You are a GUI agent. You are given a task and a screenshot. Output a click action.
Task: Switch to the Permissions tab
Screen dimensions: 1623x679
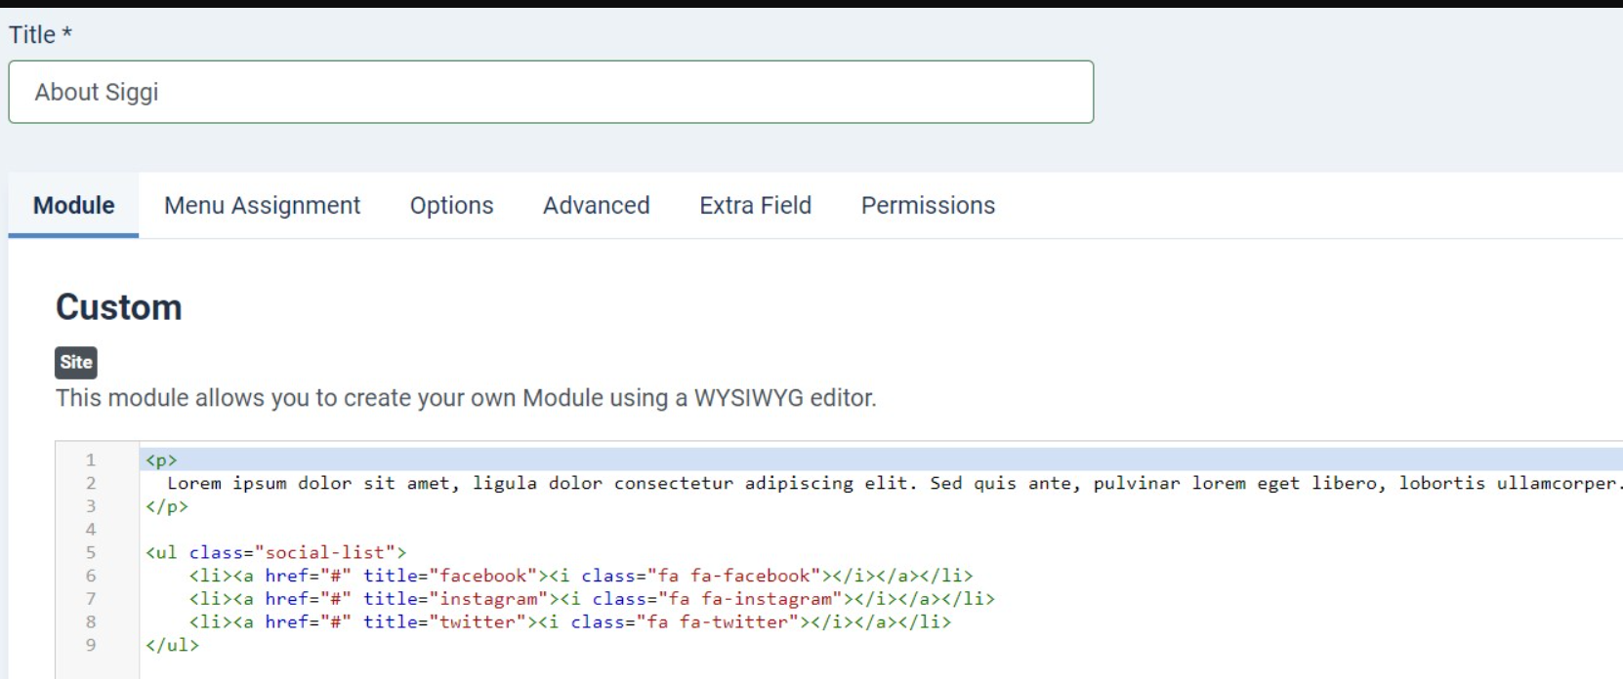click(x=928, y=206)
